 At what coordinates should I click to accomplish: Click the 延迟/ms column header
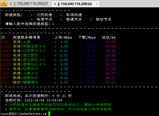coord(109,37)
